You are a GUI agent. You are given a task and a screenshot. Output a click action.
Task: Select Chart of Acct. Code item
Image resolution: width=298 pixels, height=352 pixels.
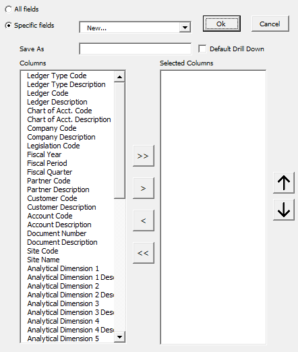tap(67, 111)
